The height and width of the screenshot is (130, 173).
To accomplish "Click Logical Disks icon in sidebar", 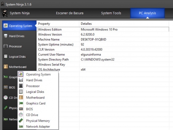I will pos(5,56).
